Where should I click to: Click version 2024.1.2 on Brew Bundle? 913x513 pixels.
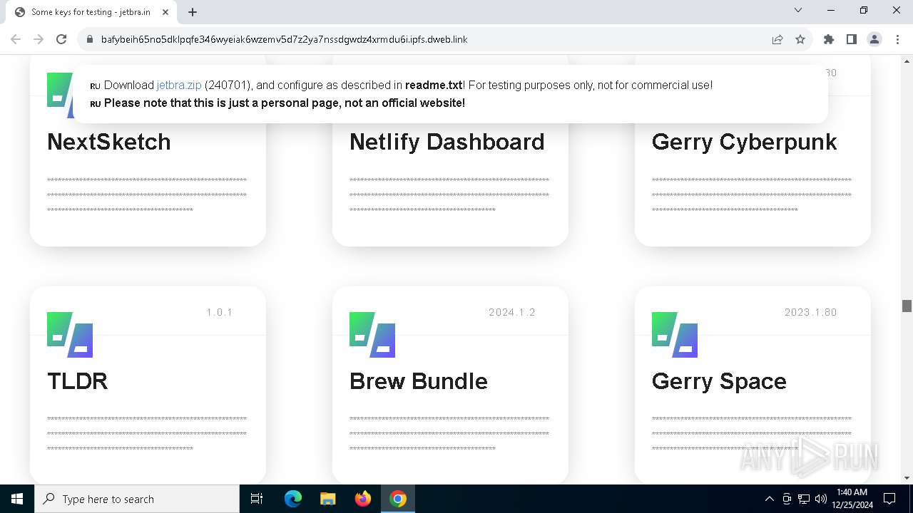(512, 312)
